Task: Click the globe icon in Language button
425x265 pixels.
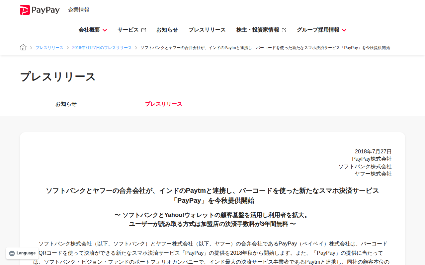Action: tap(12, 253)
